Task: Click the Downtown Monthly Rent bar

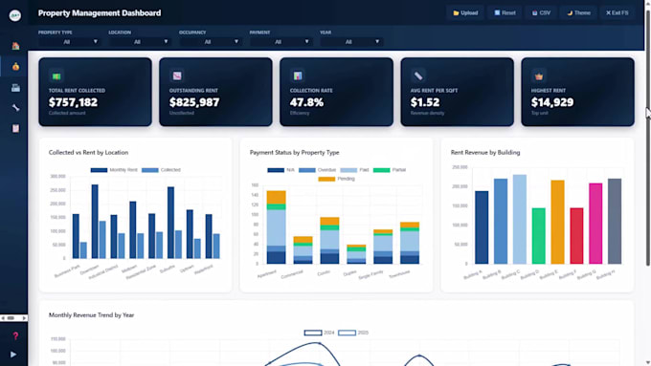Action: [x=95, y=222]
